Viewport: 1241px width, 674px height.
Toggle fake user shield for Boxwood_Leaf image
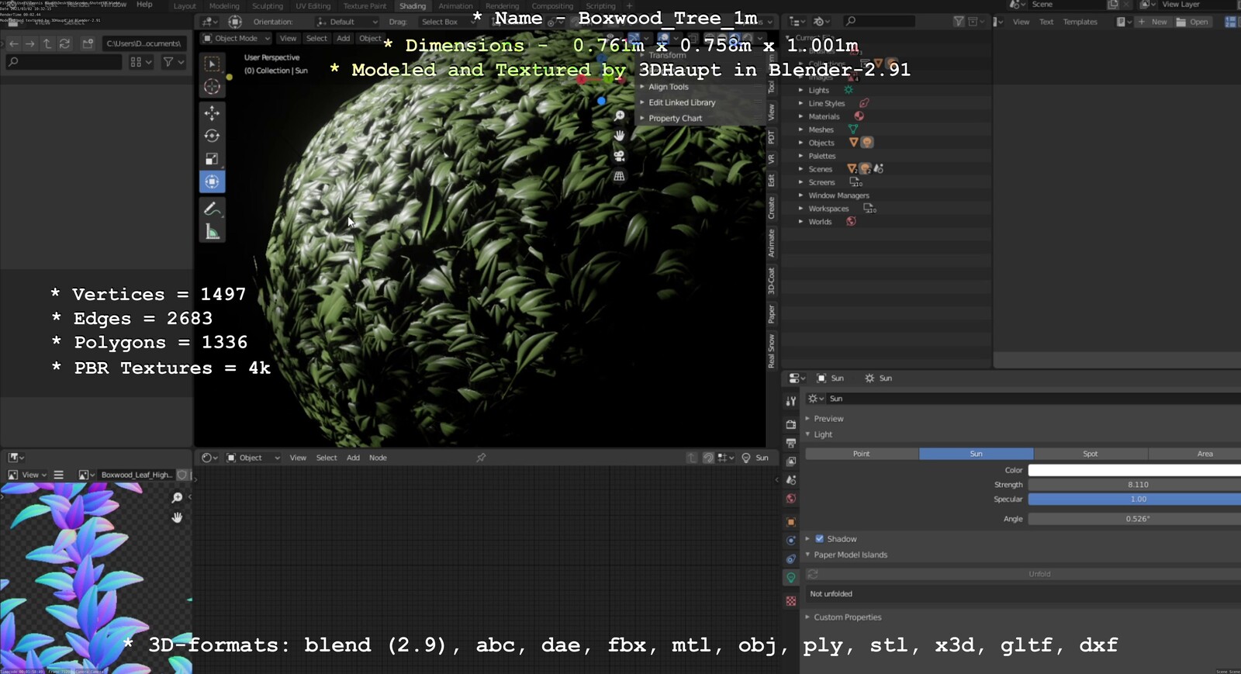tap(182, 475)
